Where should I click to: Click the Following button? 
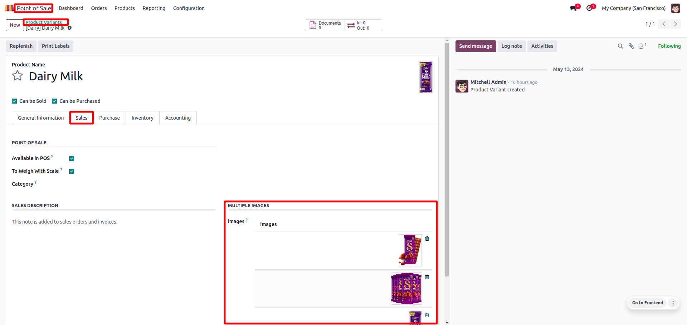click(669, 46)
